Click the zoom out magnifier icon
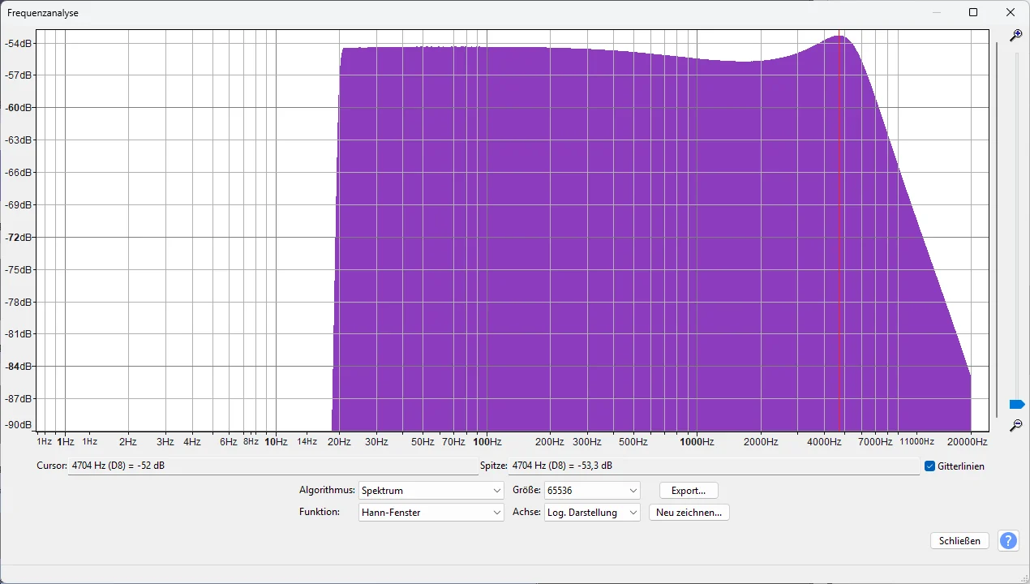Viewport: 1030px width, 584px height. click(x=1015, y=425)
